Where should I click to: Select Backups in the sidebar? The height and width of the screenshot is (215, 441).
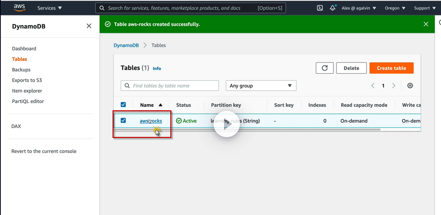tap(21, 70)
